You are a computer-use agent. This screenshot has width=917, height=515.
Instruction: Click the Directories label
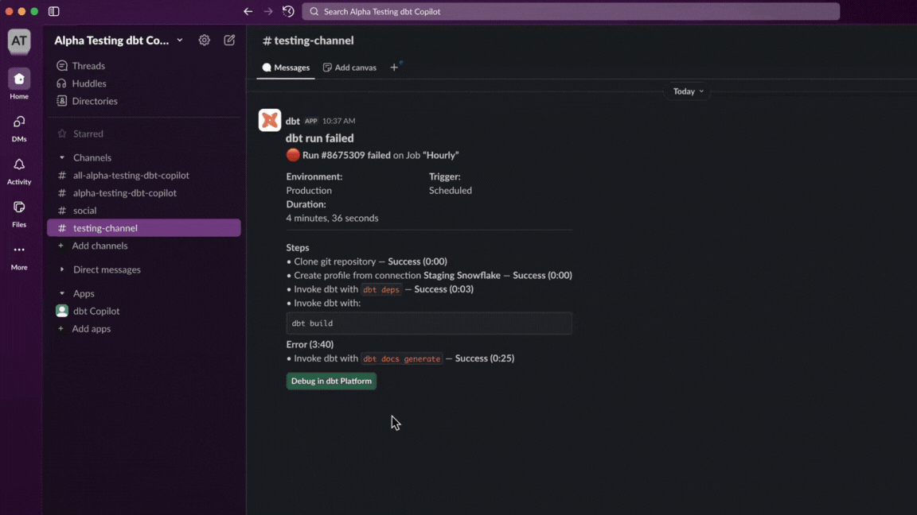tap(95, 101)
